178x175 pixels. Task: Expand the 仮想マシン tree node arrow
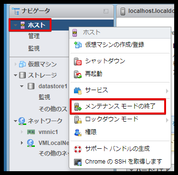(x=16, y=64)
